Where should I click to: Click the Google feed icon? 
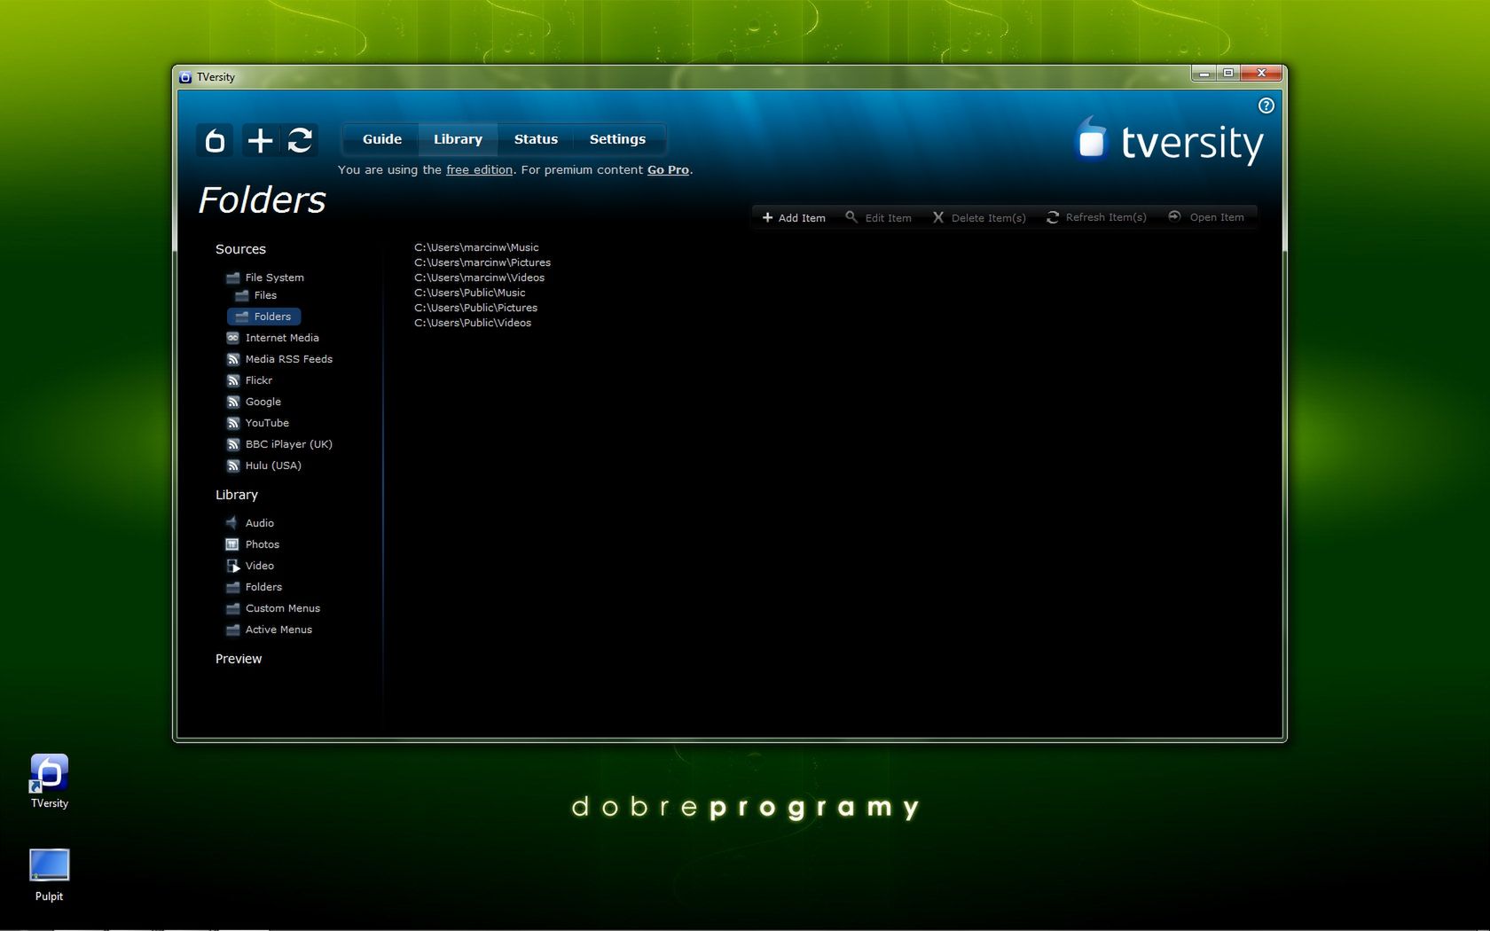233,402
